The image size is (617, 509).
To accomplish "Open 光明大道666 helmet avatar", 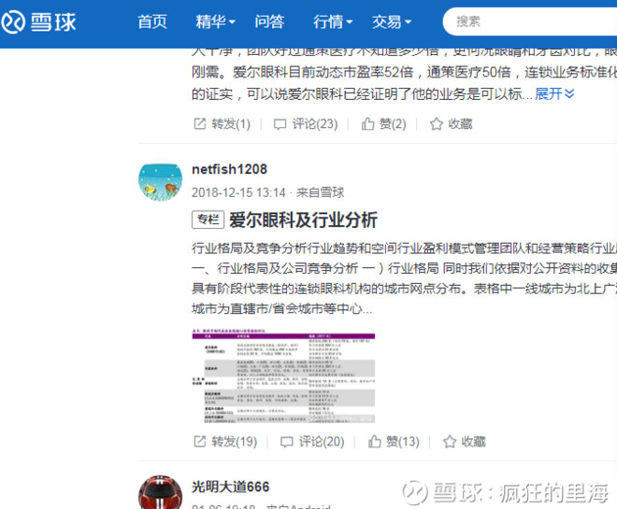I will (x=160, y=492).
